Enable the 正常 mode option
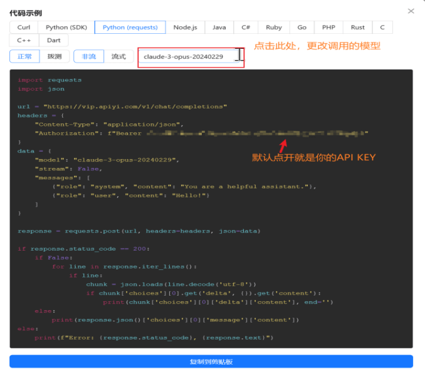This screenshot has height=374, width=425. 24,57
